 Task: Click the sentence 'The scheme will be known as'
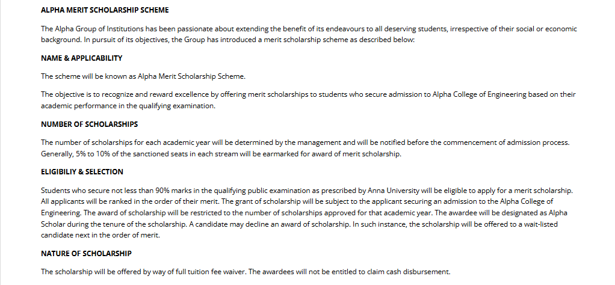pos(143,76)
